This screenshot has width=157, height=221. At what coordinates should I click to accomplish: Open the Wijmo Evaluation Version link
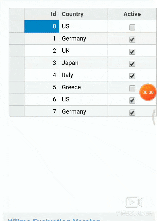(x=54, y=219)
